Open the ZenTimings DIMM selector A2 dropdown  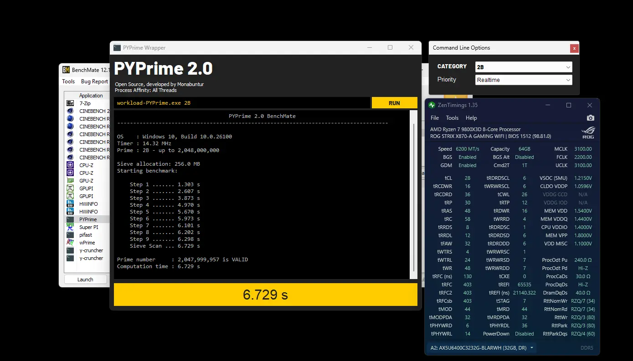pyautogui.click(x=481, y=348)
